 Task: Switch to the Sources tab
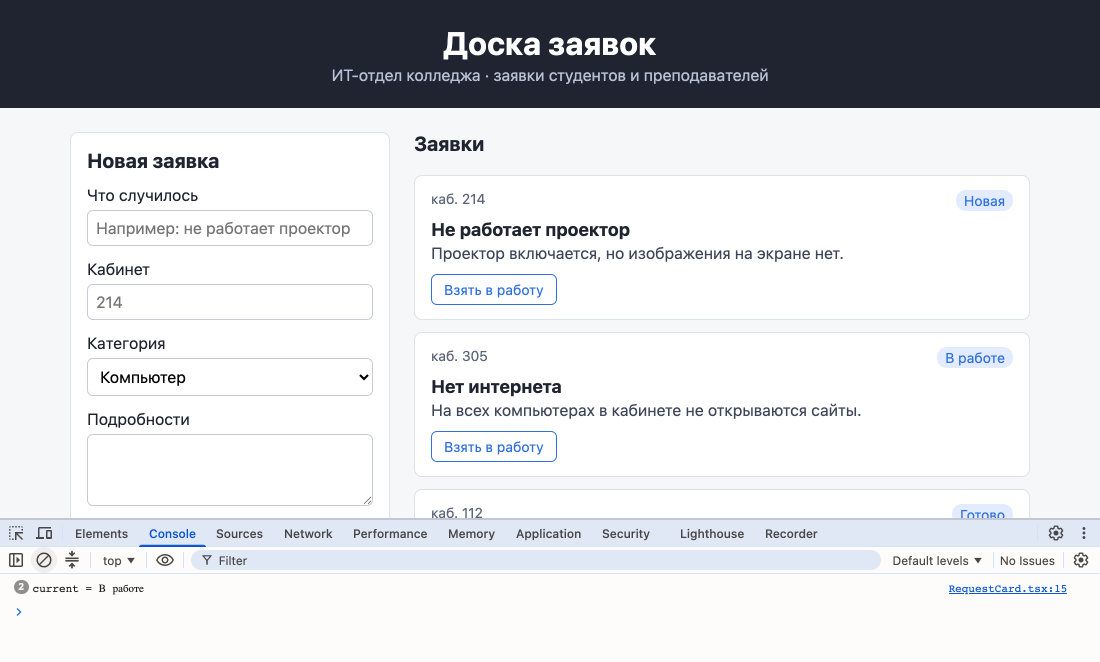coord(239,533)
